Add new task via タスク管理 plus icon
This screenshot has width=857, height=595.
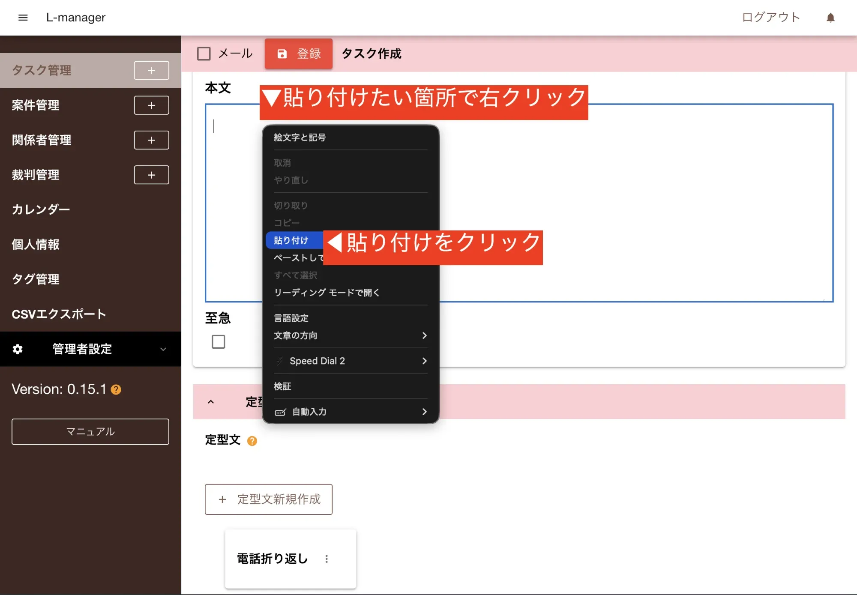pos(151,71)
